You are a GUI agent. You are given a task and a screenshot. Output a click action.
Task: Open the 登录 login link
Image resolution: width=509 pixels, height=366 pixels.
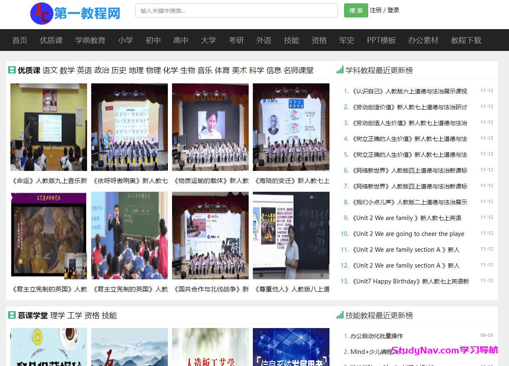[x=394, y=10]
